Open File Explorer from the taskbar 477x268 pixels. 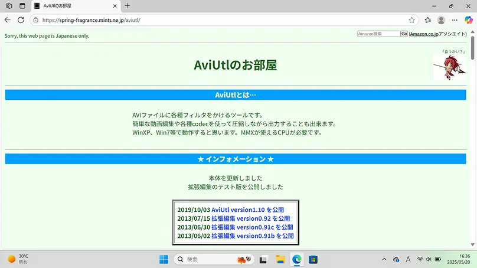tap(280, 260)
